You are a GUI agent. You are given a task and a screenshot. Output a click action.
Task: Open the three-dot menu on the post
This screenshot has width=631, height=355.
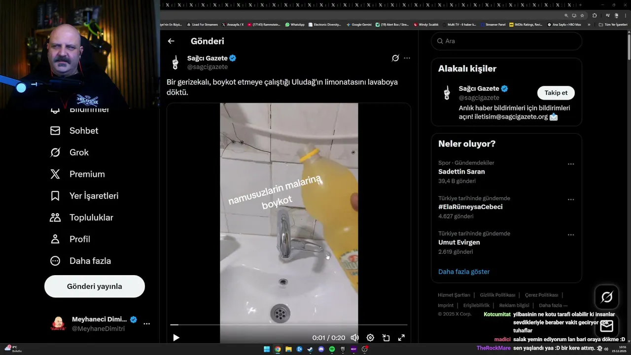click(x=407, y=58)
